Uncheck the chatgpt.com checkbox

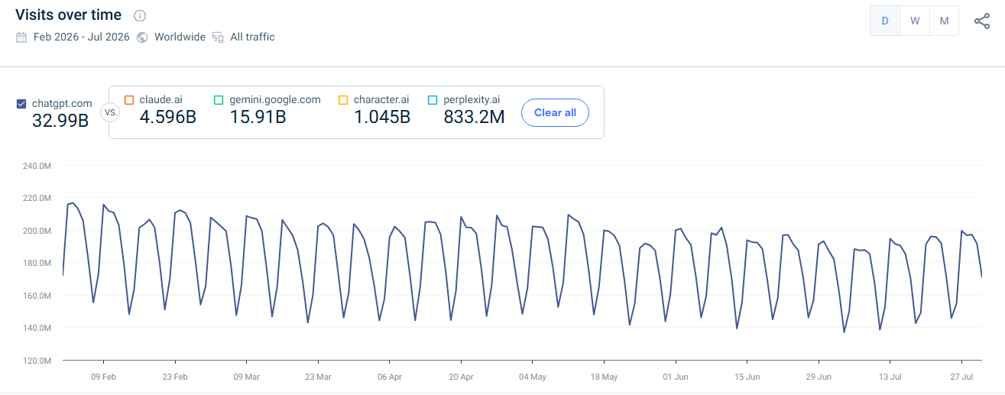point(21,104)
